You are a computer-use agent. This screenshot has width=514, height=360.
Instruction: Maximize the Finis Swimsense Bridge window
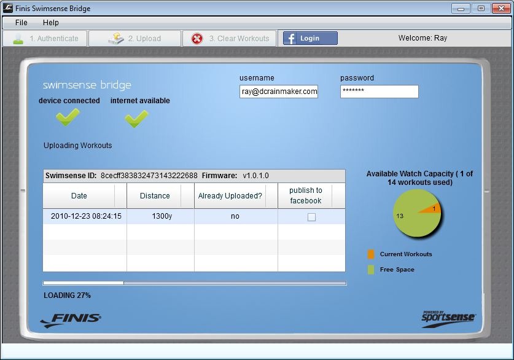pos(481,9)
